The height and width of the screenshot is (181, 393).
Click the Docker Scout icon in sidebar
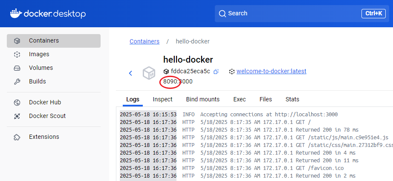(17, 116)
